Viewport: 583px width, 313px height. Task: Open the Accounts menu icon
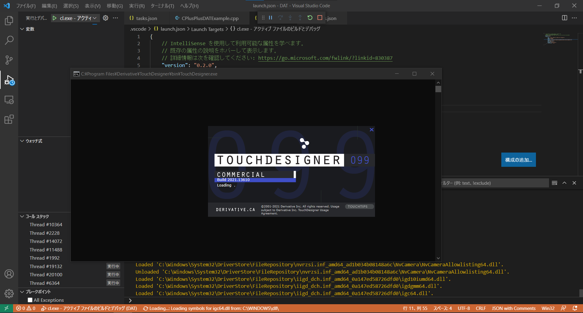pyautogui.click(x=9, y=274)
